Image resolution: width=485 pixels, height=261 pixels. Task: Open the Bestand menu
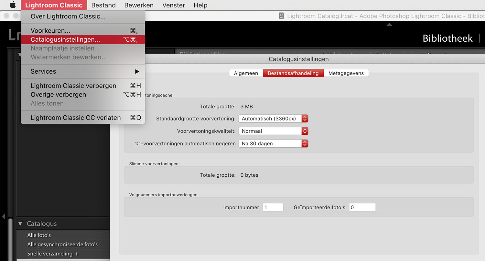[103, 5]
